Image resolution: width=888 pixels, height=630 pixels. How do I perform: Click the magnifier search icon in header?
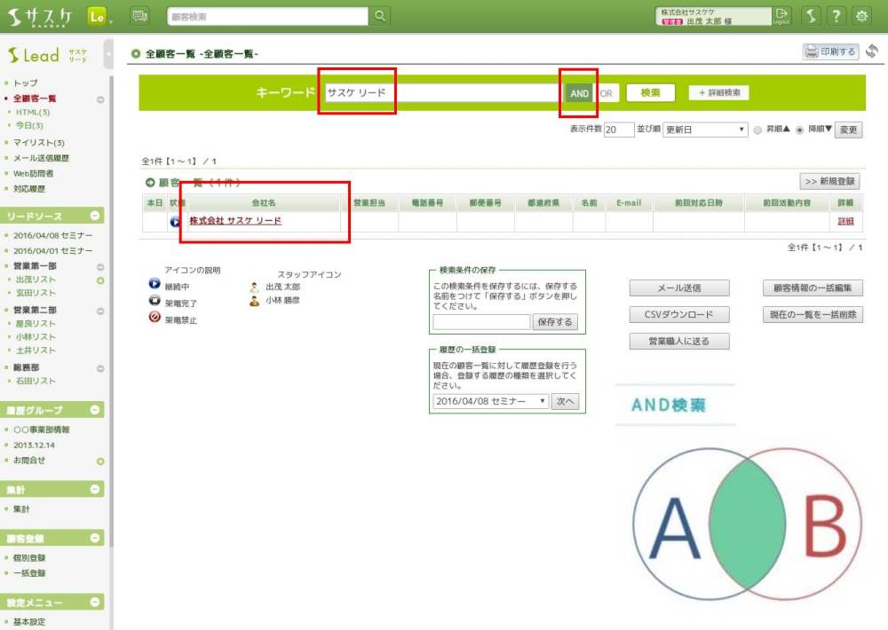380,16
